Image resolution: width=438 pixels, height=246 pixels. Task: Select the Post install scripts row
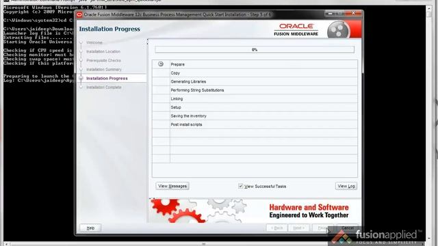pyautogui.click(x=255, y=124)
